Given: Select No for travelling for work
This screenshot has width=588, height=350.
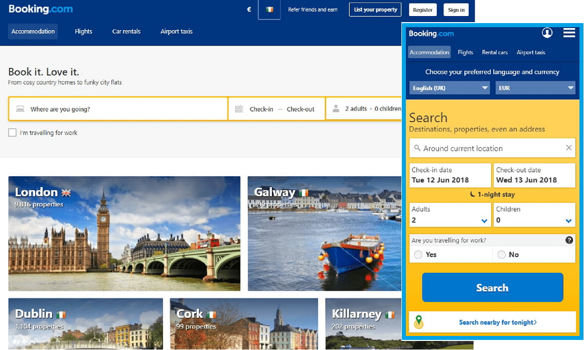Looking at the screenshot, I should pos(501,255).
